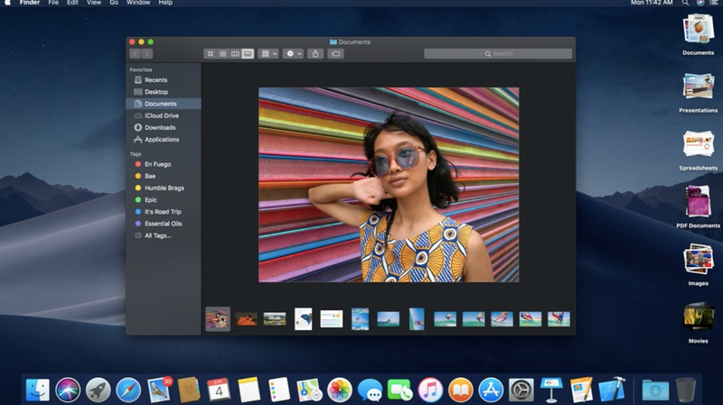Open Reminders from the Dock
This screenshot has width=723, height=405.
[279, 390]
